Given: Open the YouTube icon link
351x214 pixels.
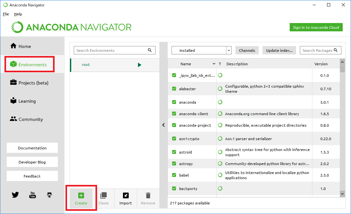Looking at the screenshot, I should coord(33,194).
